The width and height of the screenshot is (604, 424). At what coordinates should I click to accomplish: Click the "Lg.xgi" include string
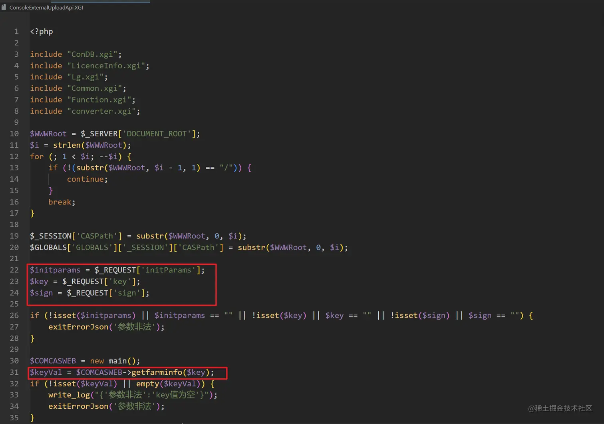[x=85, y=77]
